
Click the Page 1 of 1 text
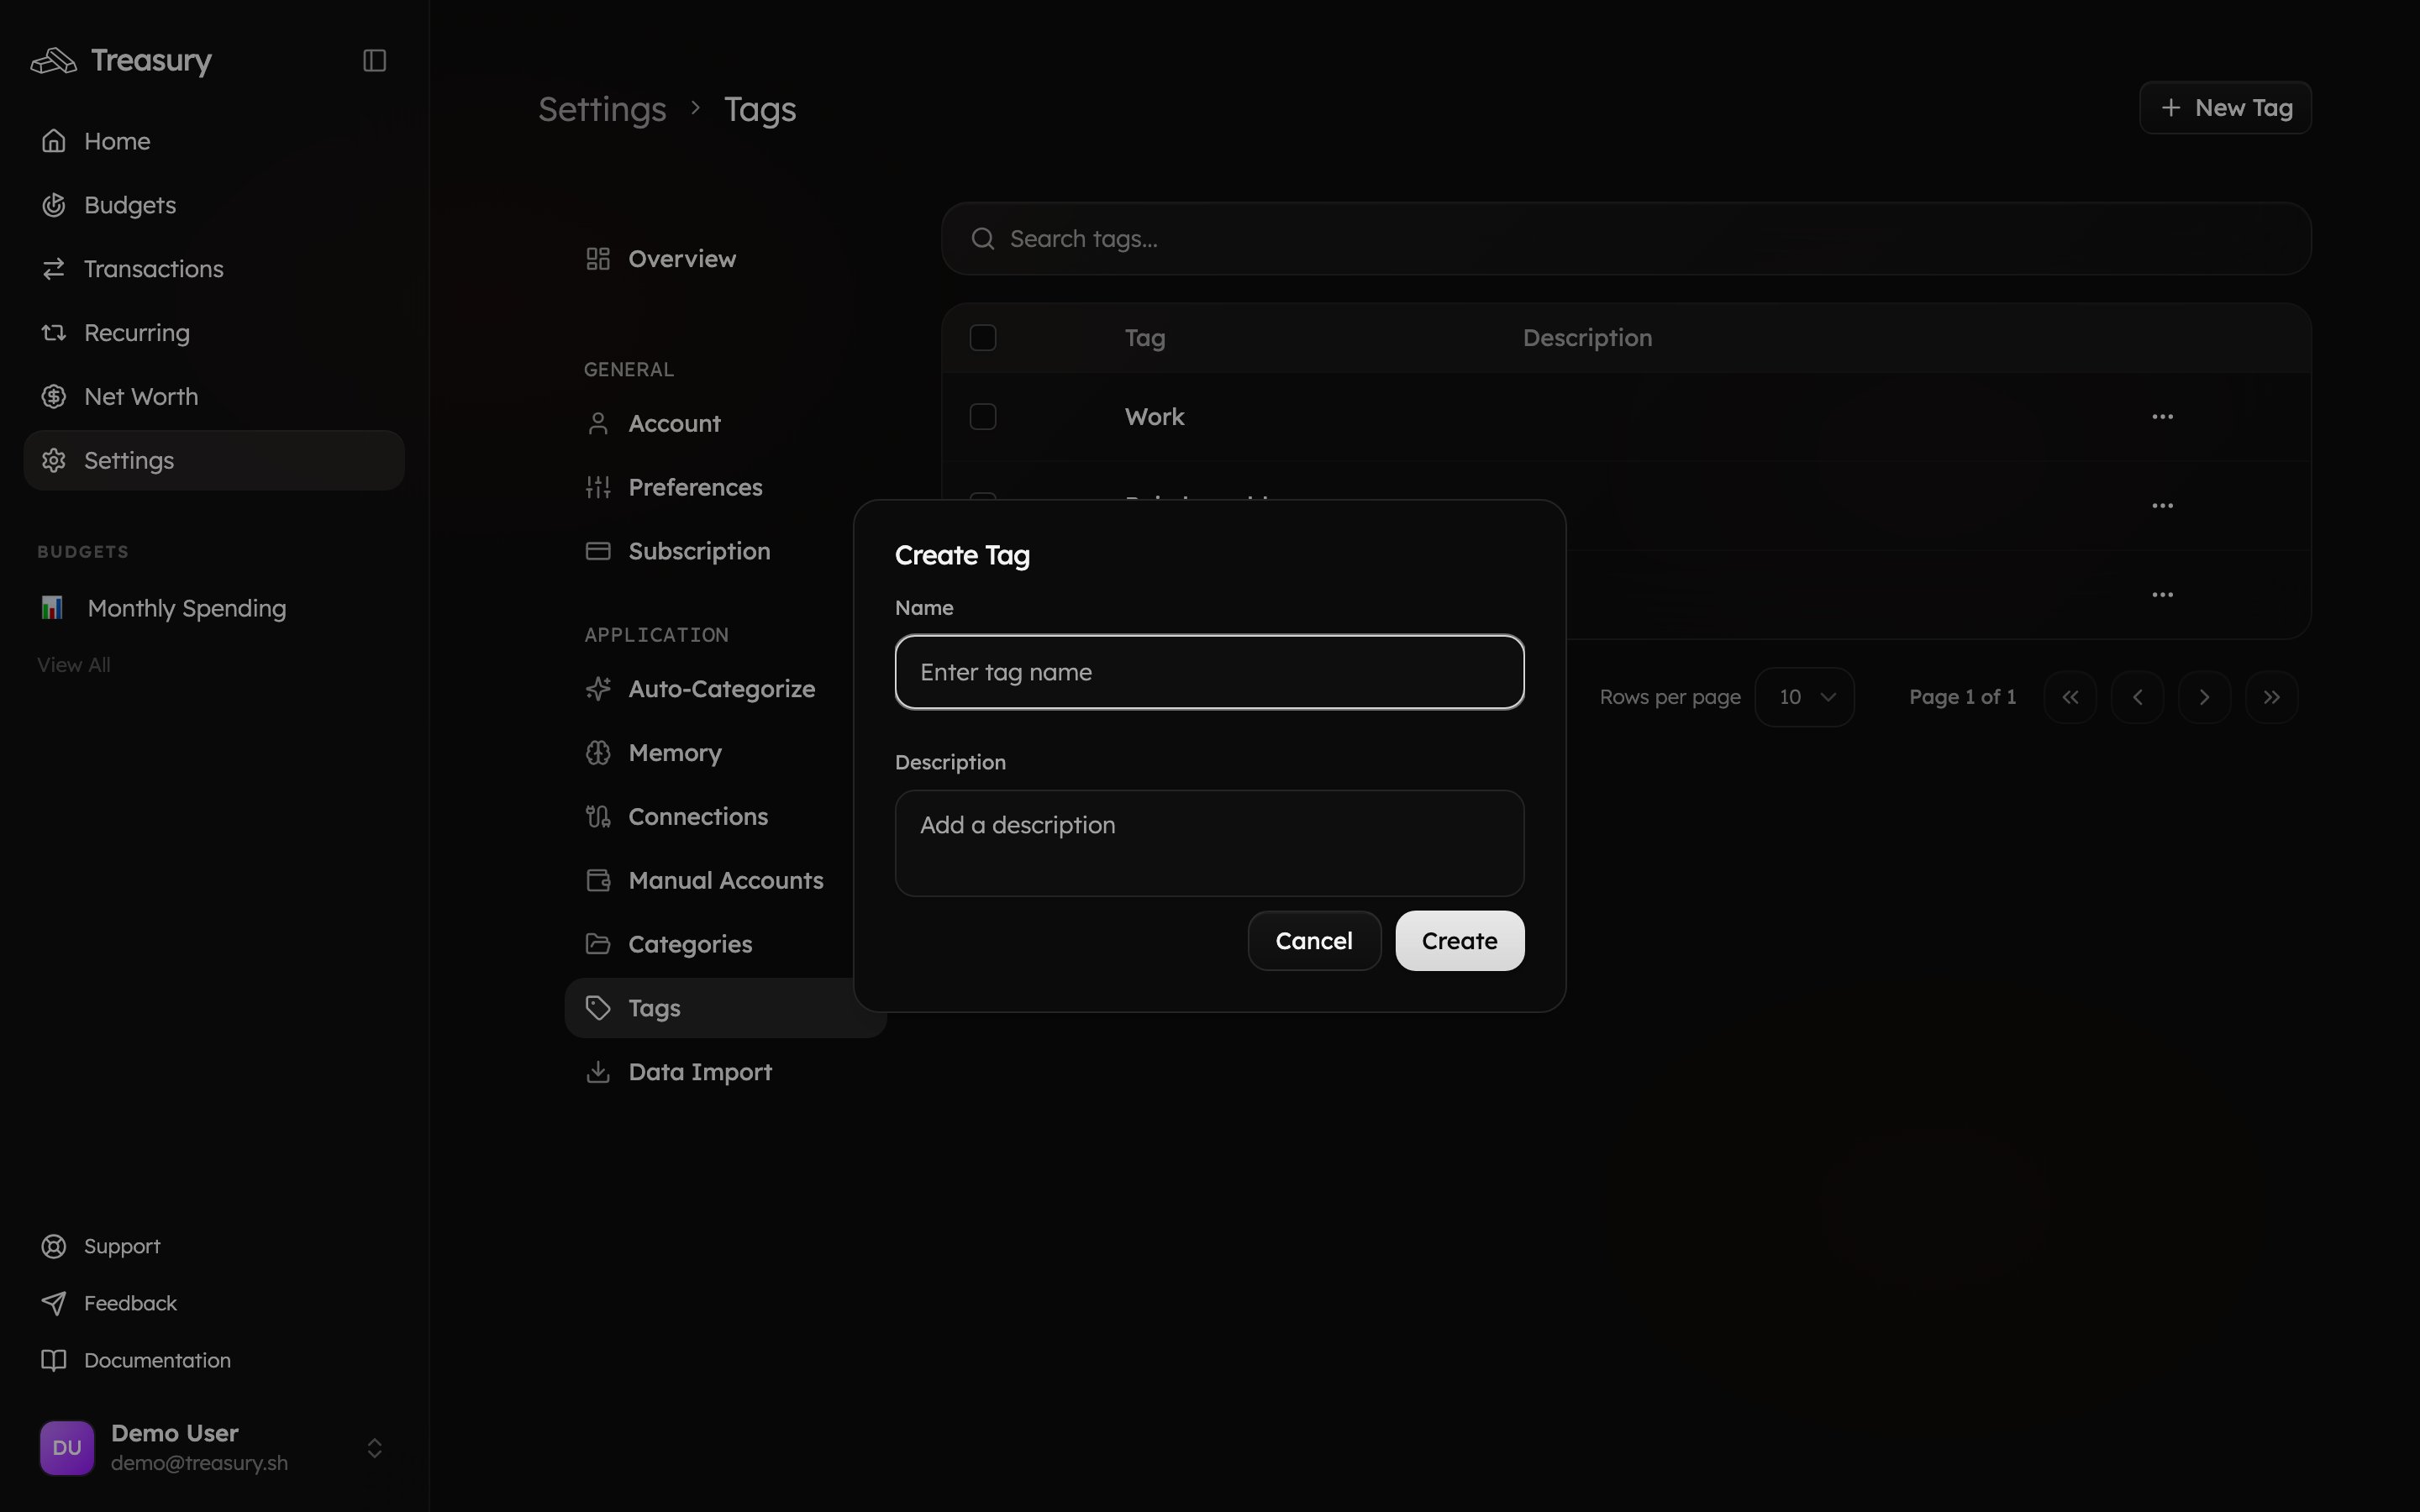(x=1962, y=697)
